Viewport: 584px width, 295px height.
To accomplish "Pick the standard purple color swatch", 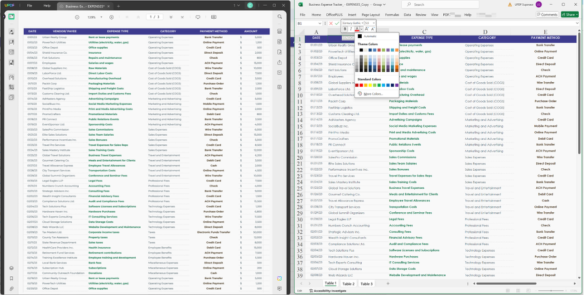I will (397, 85).
